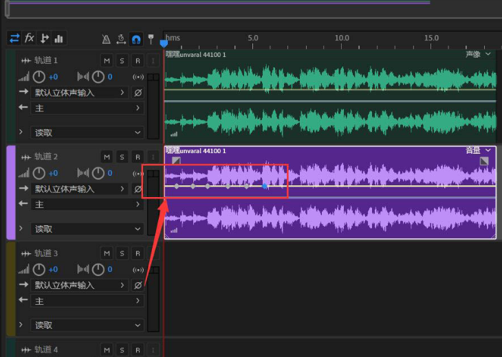Mute 轨道 1 with M button
This screenshot has width=502, height=357.
(x=107, y=60)
